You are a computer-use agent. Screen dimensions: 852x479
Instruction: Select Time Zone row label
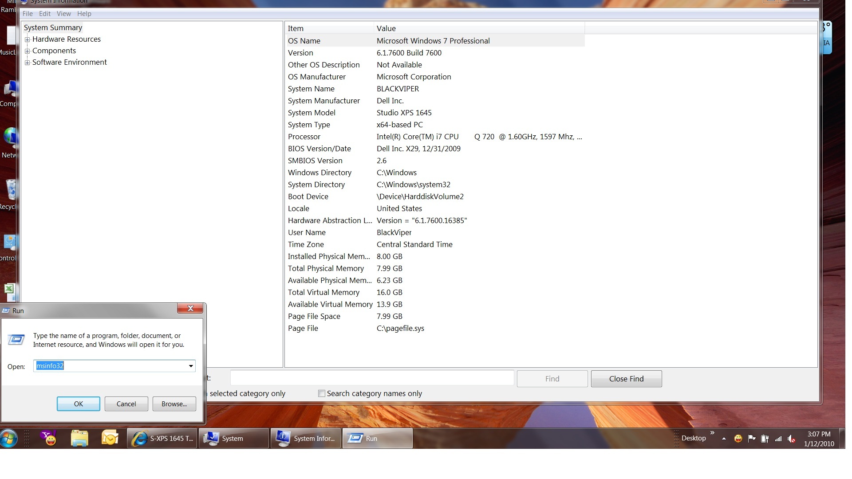tap(306, 244)
